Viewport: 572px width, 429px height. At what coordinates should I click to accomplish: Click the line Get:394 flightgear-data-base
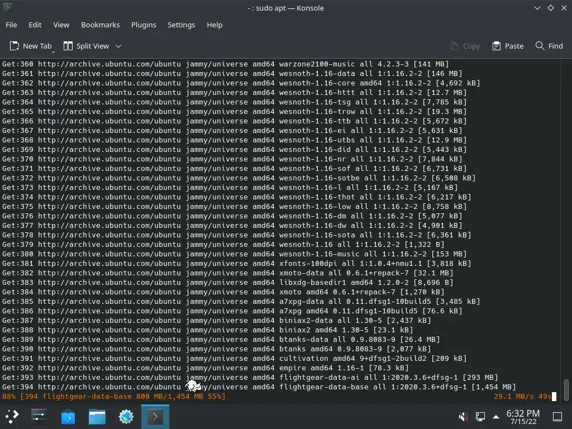[x=259, y=387]
